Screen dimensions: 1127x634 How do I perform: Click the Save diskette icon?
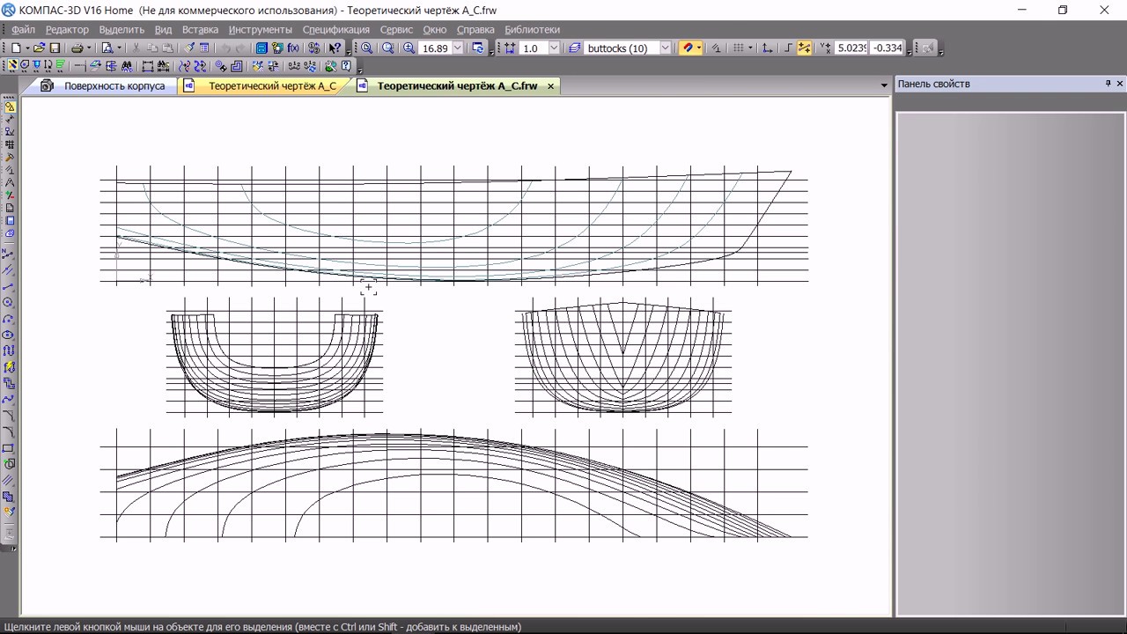55,48
